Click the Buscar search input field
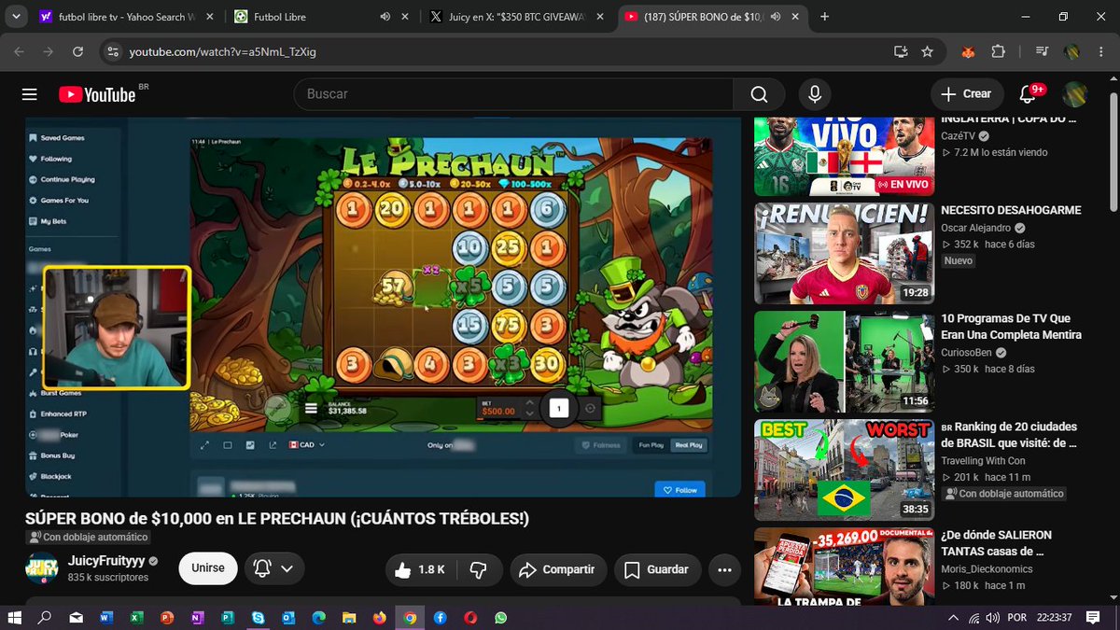1120x630 pixels. pyautogui.click(x=513, y=94)
